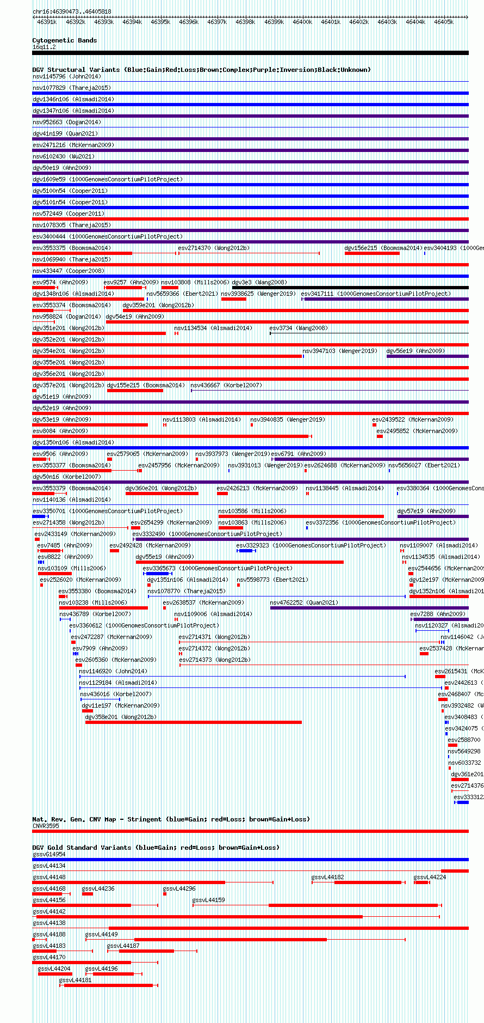Select variant esv3332490 (1000GenomesConsortiumPilotProject)
Viewport: 484px width, 1023px height.
click(x=207, y=534)
